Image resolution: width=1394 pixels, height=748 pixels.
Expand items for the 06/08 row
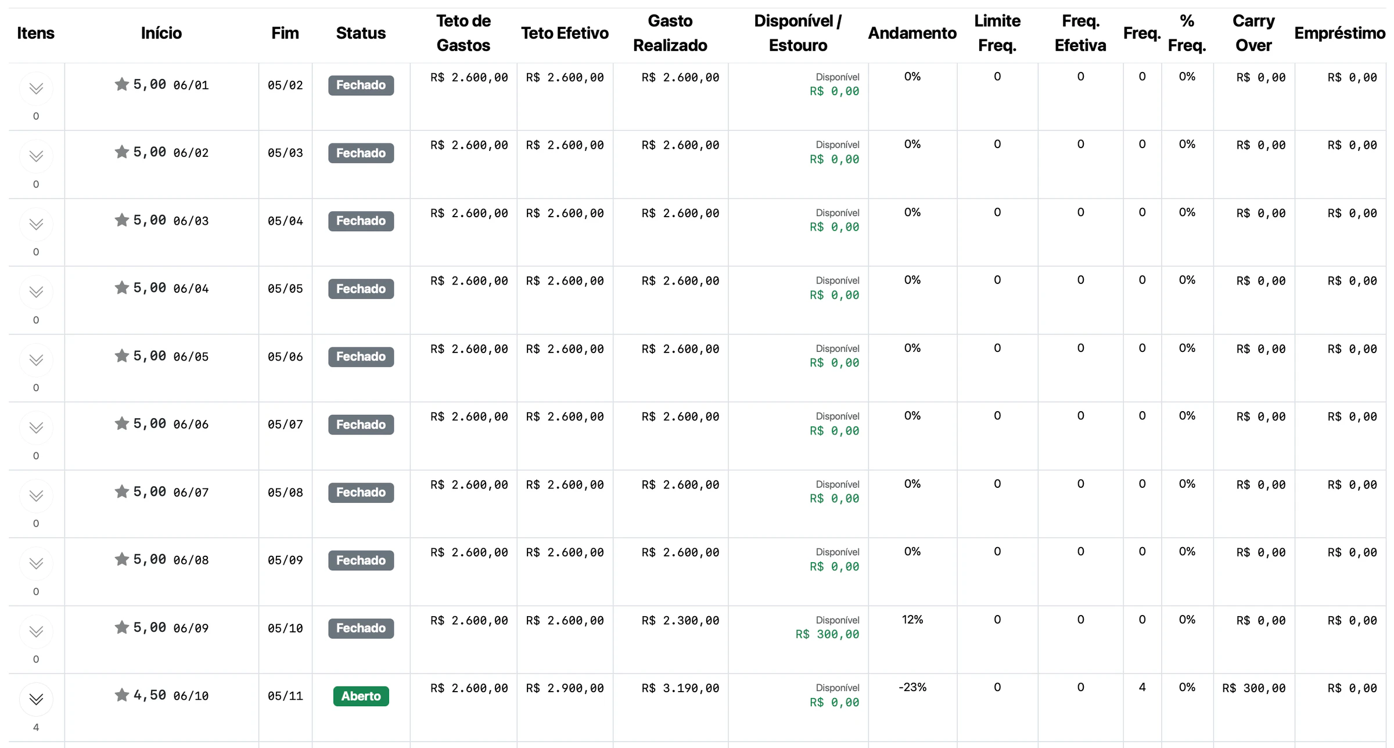(36, 564)
